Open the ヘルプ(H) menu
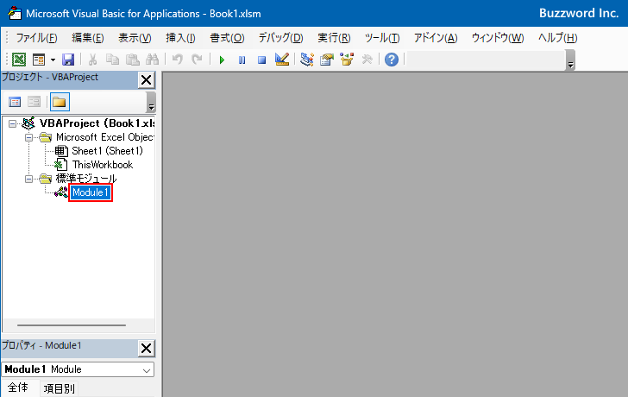Image resolution: width=628 pixels, height=397 pixels. tap(558, 38)
